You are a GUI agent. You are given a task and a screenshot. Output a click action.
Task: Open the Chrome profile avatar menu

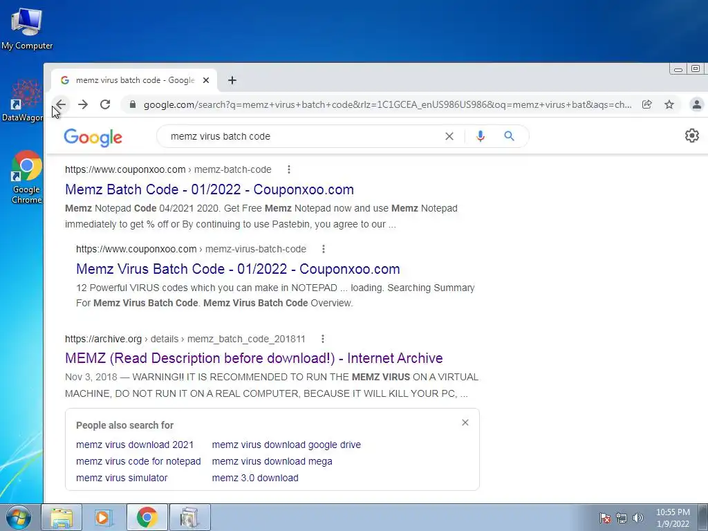pyautogui.click(x=697, y=105)
